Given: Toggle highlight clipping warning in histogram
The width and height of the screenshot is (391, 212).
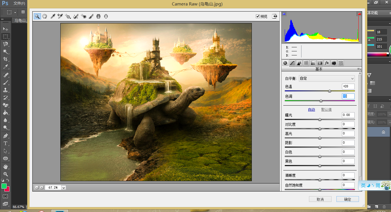Looking at the screenshot, I should click(x=360, y=14).
